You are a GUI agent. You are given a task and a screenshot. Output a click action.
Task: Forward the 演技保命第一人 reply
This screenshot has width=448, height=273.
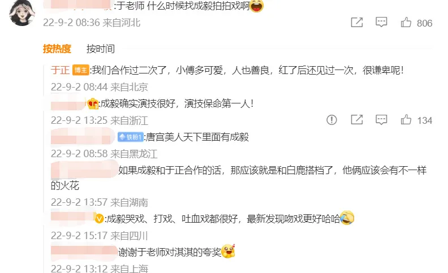click(356, 120)
